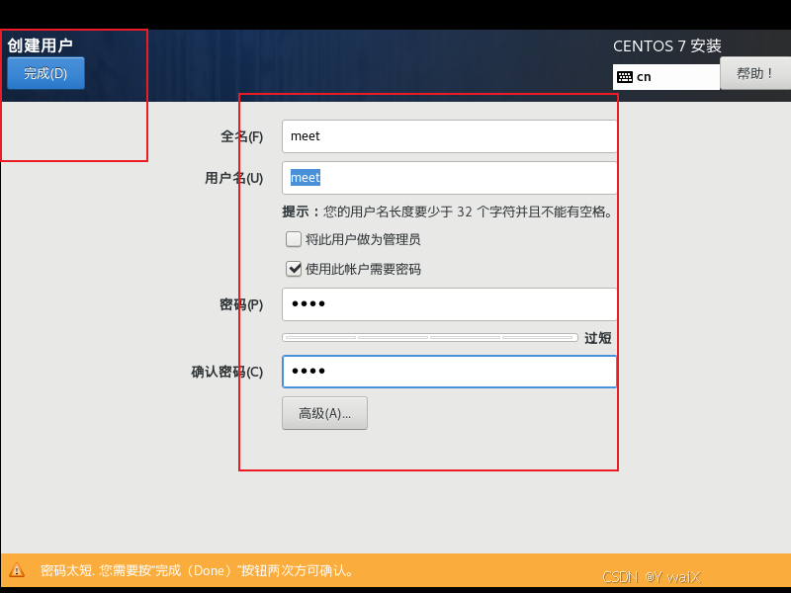Screen dimensions: 791x593
Task: Click the password strength bar
Action: click(x=430, y=337)
